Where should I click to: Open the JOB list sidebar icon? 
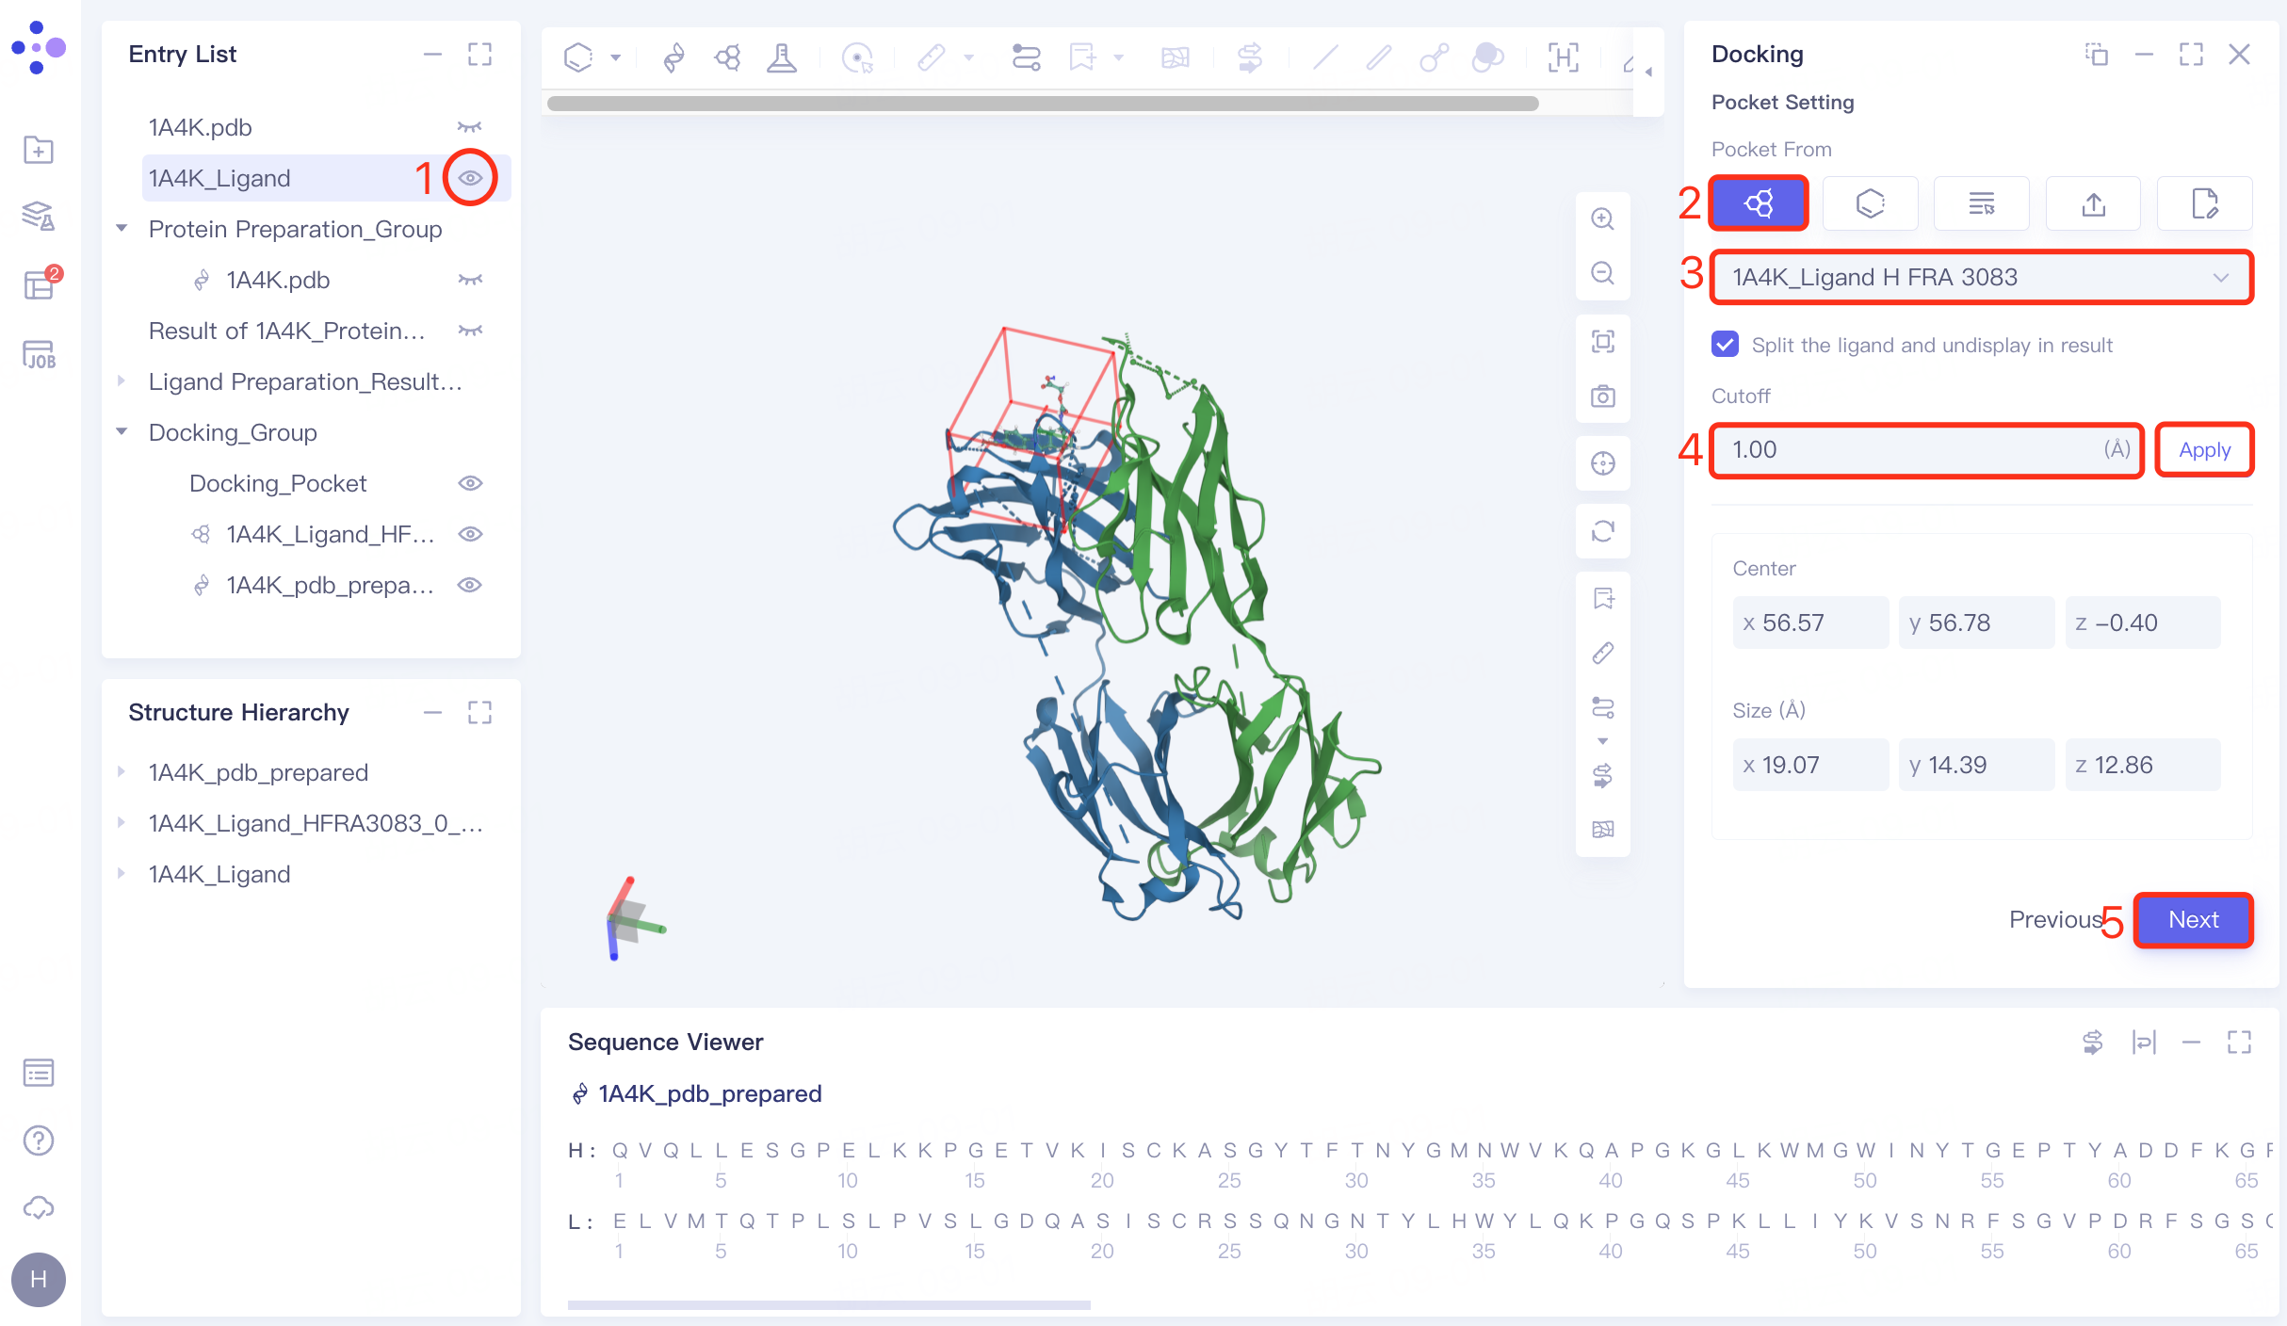tap(39, 355)
